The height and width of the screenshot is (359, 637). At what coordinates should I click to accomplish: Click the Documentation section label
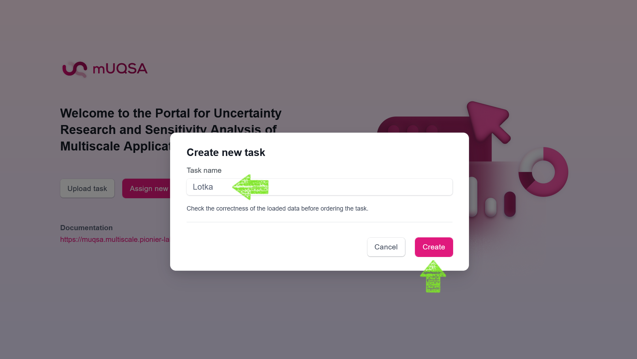(x=86, y=228)
